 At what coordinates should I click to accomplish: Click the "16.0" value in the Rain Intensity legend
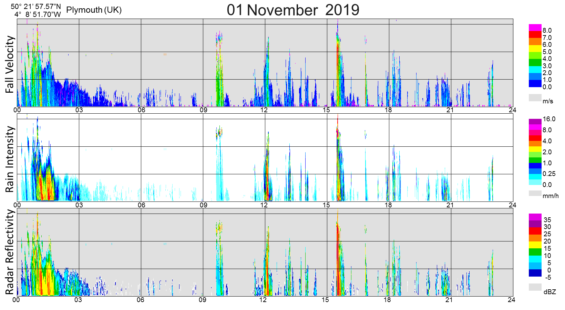pyautogui.click(x=549, y=119)
